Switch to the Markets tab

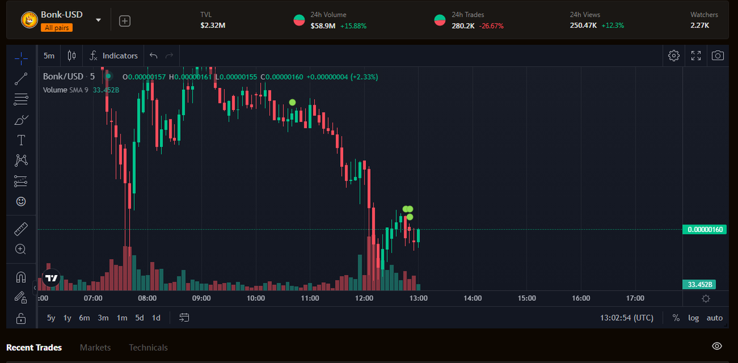95,348
